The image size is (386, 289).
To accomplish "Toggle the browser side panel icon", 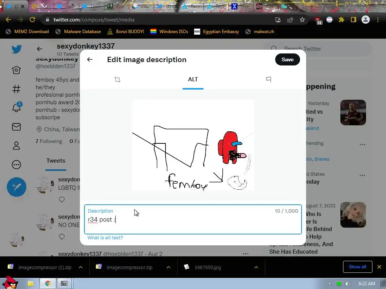I will (x=354, y=20).
